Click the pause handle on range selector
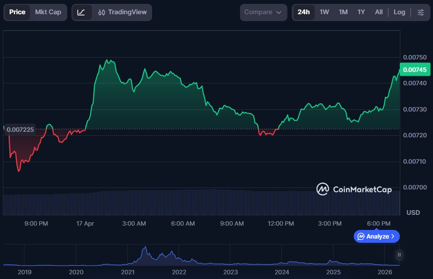 click(x=399, y=255)
